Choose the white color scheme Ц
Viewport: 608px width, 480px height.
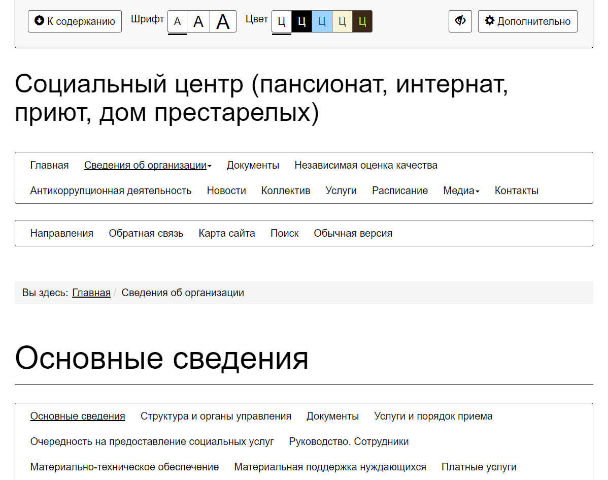(282, 22)
